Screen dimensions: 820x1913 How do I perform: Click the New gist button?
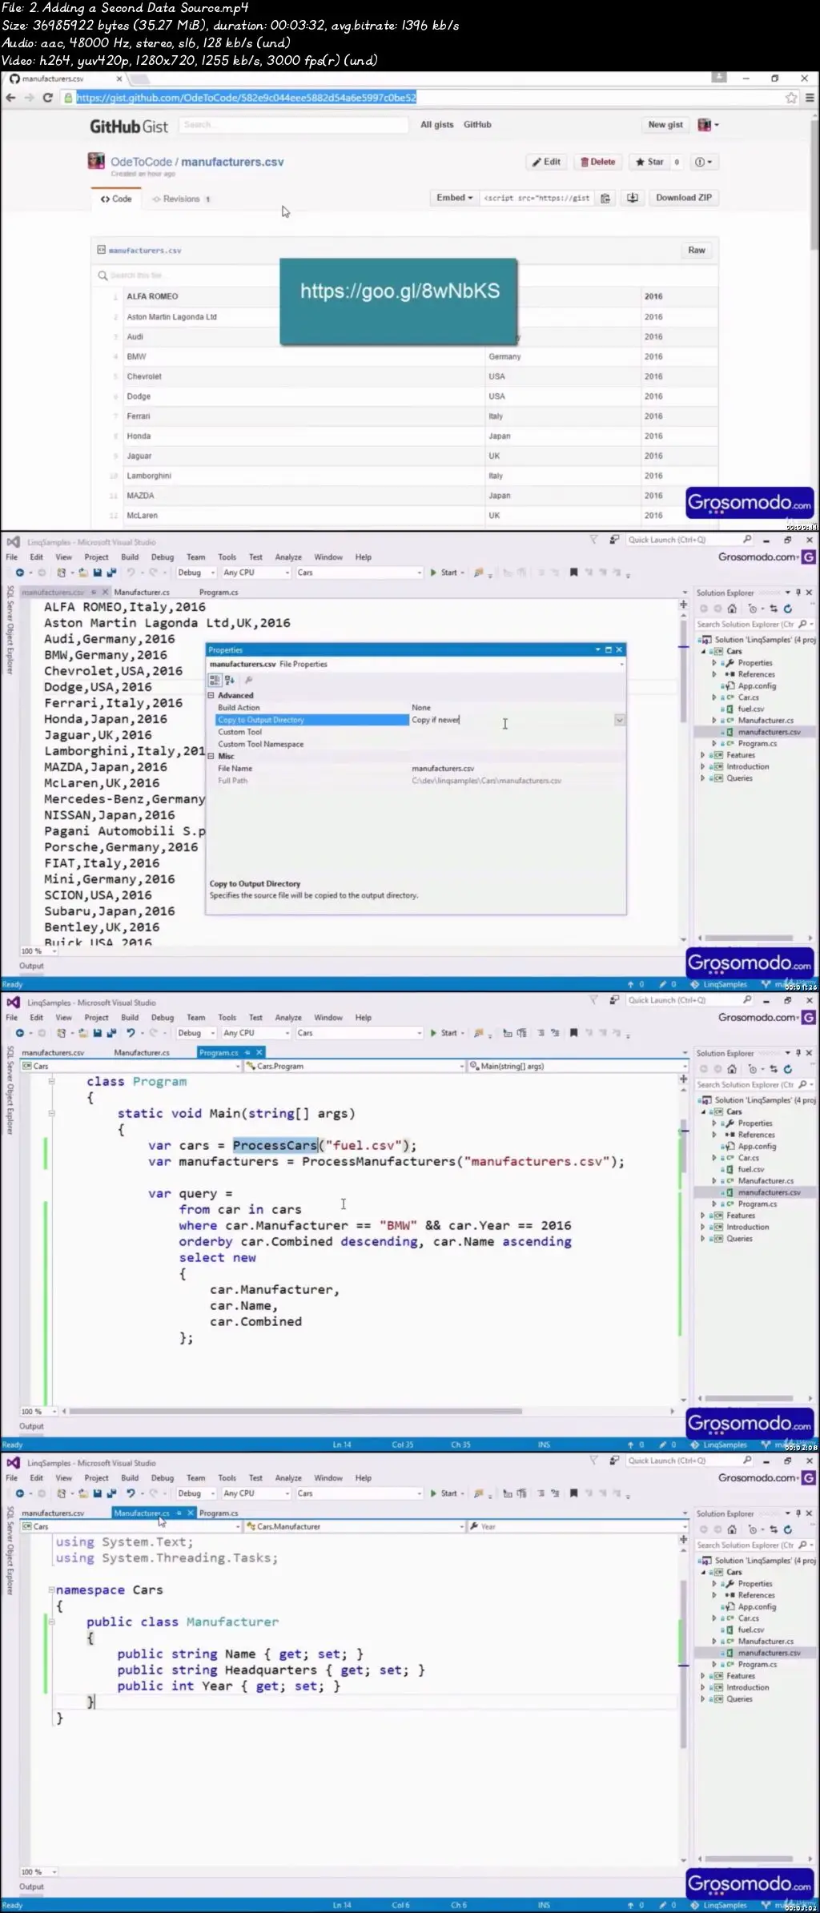pos(665,125)
